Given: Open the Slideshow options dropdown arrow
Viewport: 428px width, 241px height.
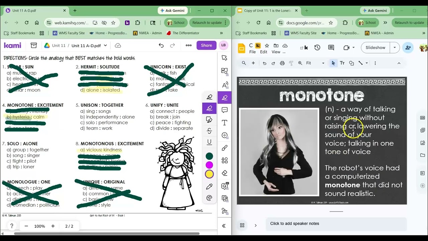Looking at the screenshot, I should [395, 48].
